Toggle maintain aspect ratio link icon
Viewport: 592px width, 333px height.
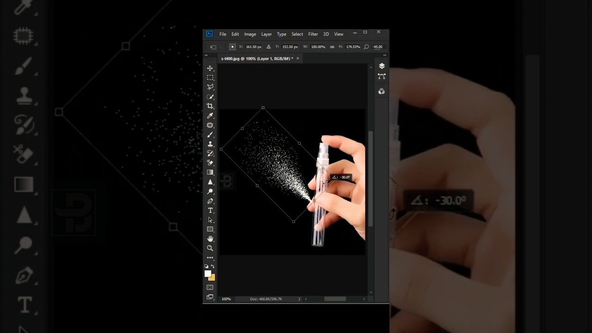(x=332, y=47)
